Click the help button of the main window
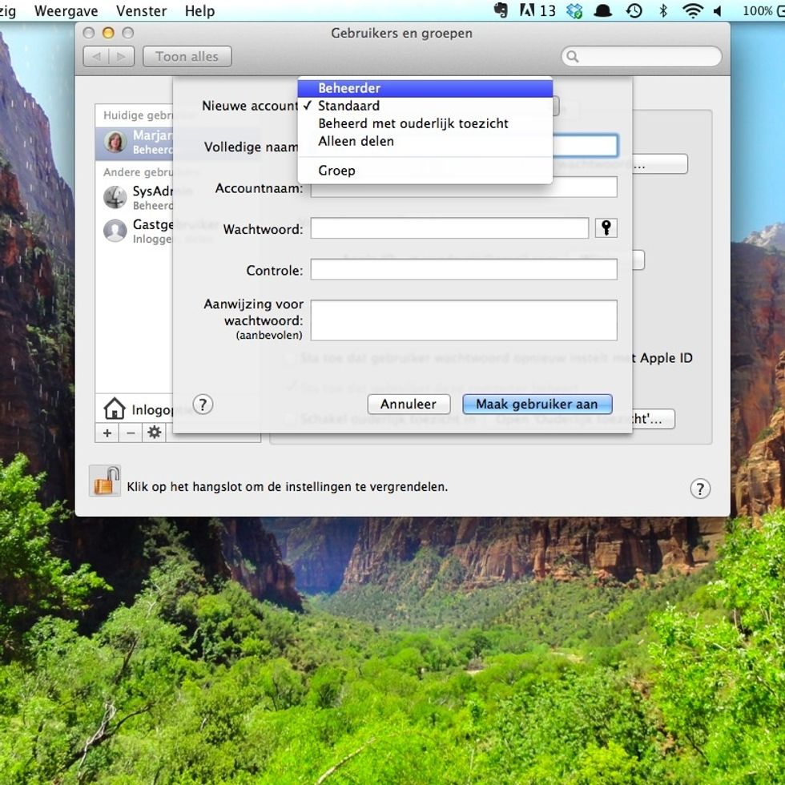Viewport: 785px width, 785px height. click(x=700, y=489)
